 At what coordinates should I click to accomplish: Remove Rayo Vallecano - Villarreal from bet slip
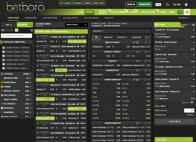pos(193,92)
